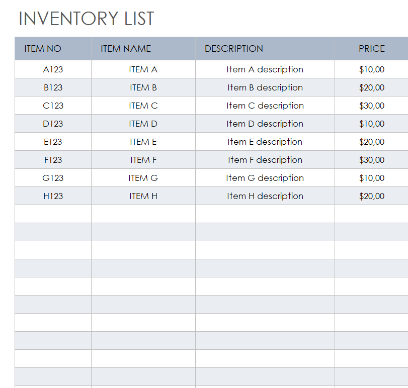
Task: Click the PRICE column header
Action: click(372, 49)
